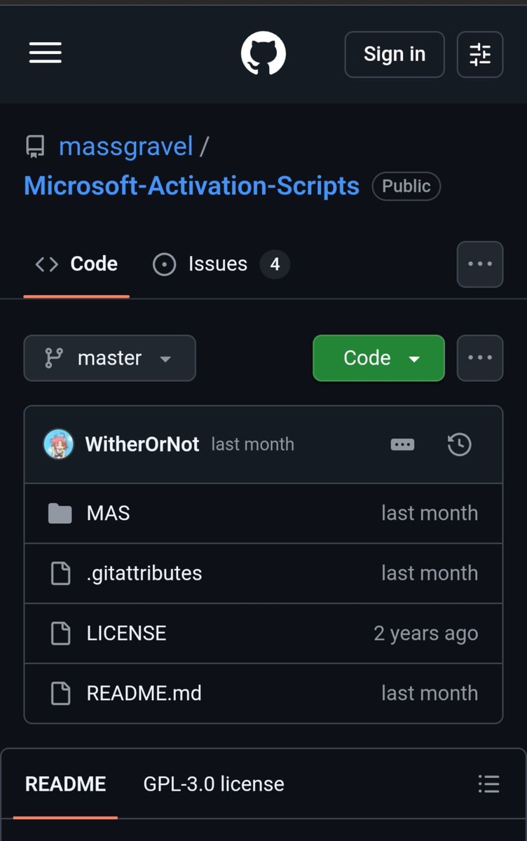Click 'last month' timestamp in README.md row
This screenshot has height=841, width=527.
(x=430, y=693)
